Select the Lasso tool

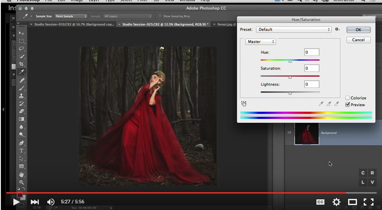tap(21, 48)
